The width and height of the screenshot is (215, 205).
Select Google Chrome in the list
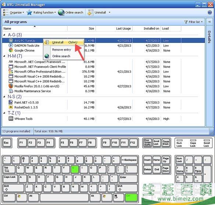(24, 51)
